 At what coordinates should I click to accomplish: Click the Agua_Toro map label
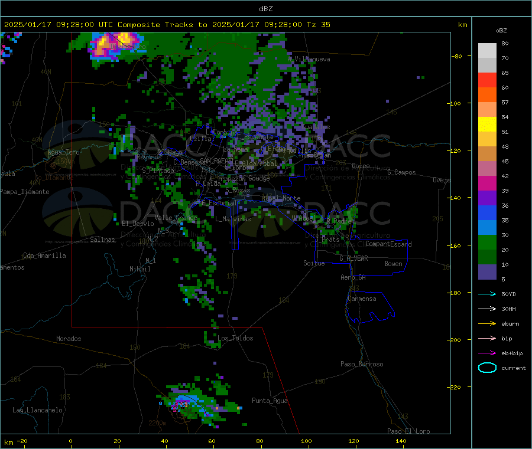(x=63, y=152)
